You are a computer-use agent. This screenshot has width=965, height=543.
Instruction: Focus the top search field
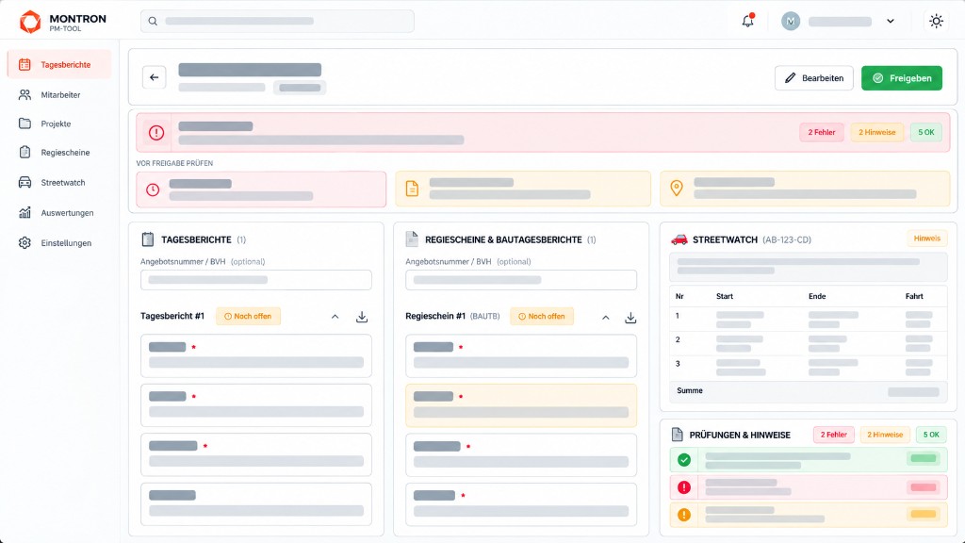click(277, 21)
